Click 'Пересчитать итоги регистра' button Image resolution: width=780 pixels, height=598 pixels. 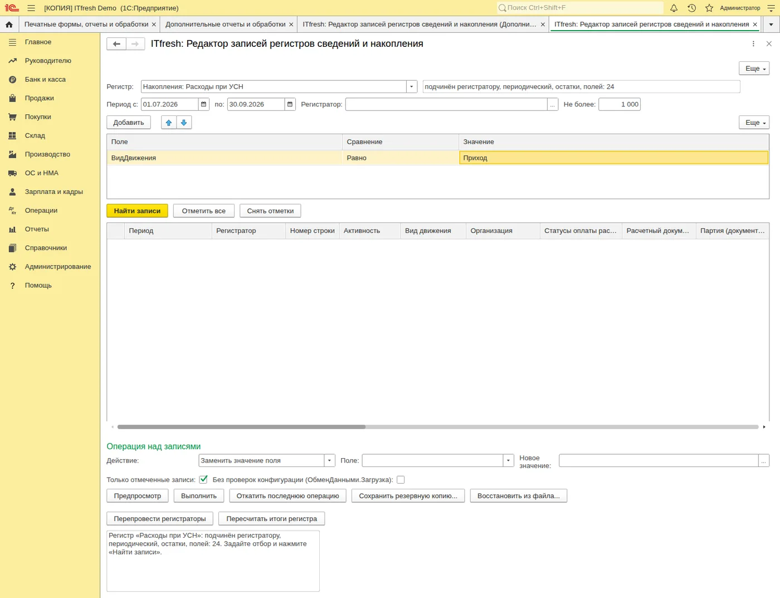click(271, 519)
